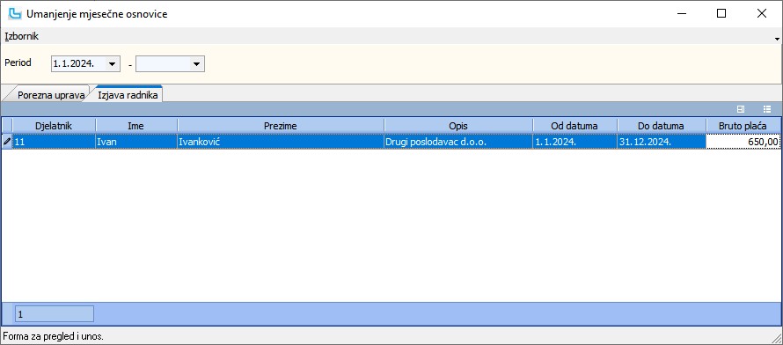Click the pencil edit row indicator
The height and width of the screenshot is (345, 783).
click(7, 143)
